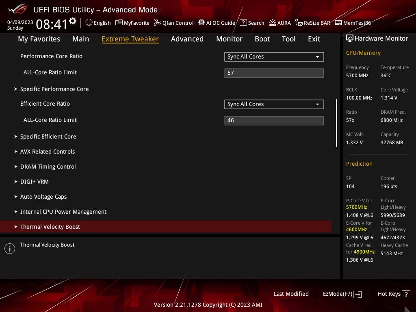The height and width of the screenshot is (312, 416).
Task: Click Version 2.21.1278 copyright text
Action: point(208,305)
